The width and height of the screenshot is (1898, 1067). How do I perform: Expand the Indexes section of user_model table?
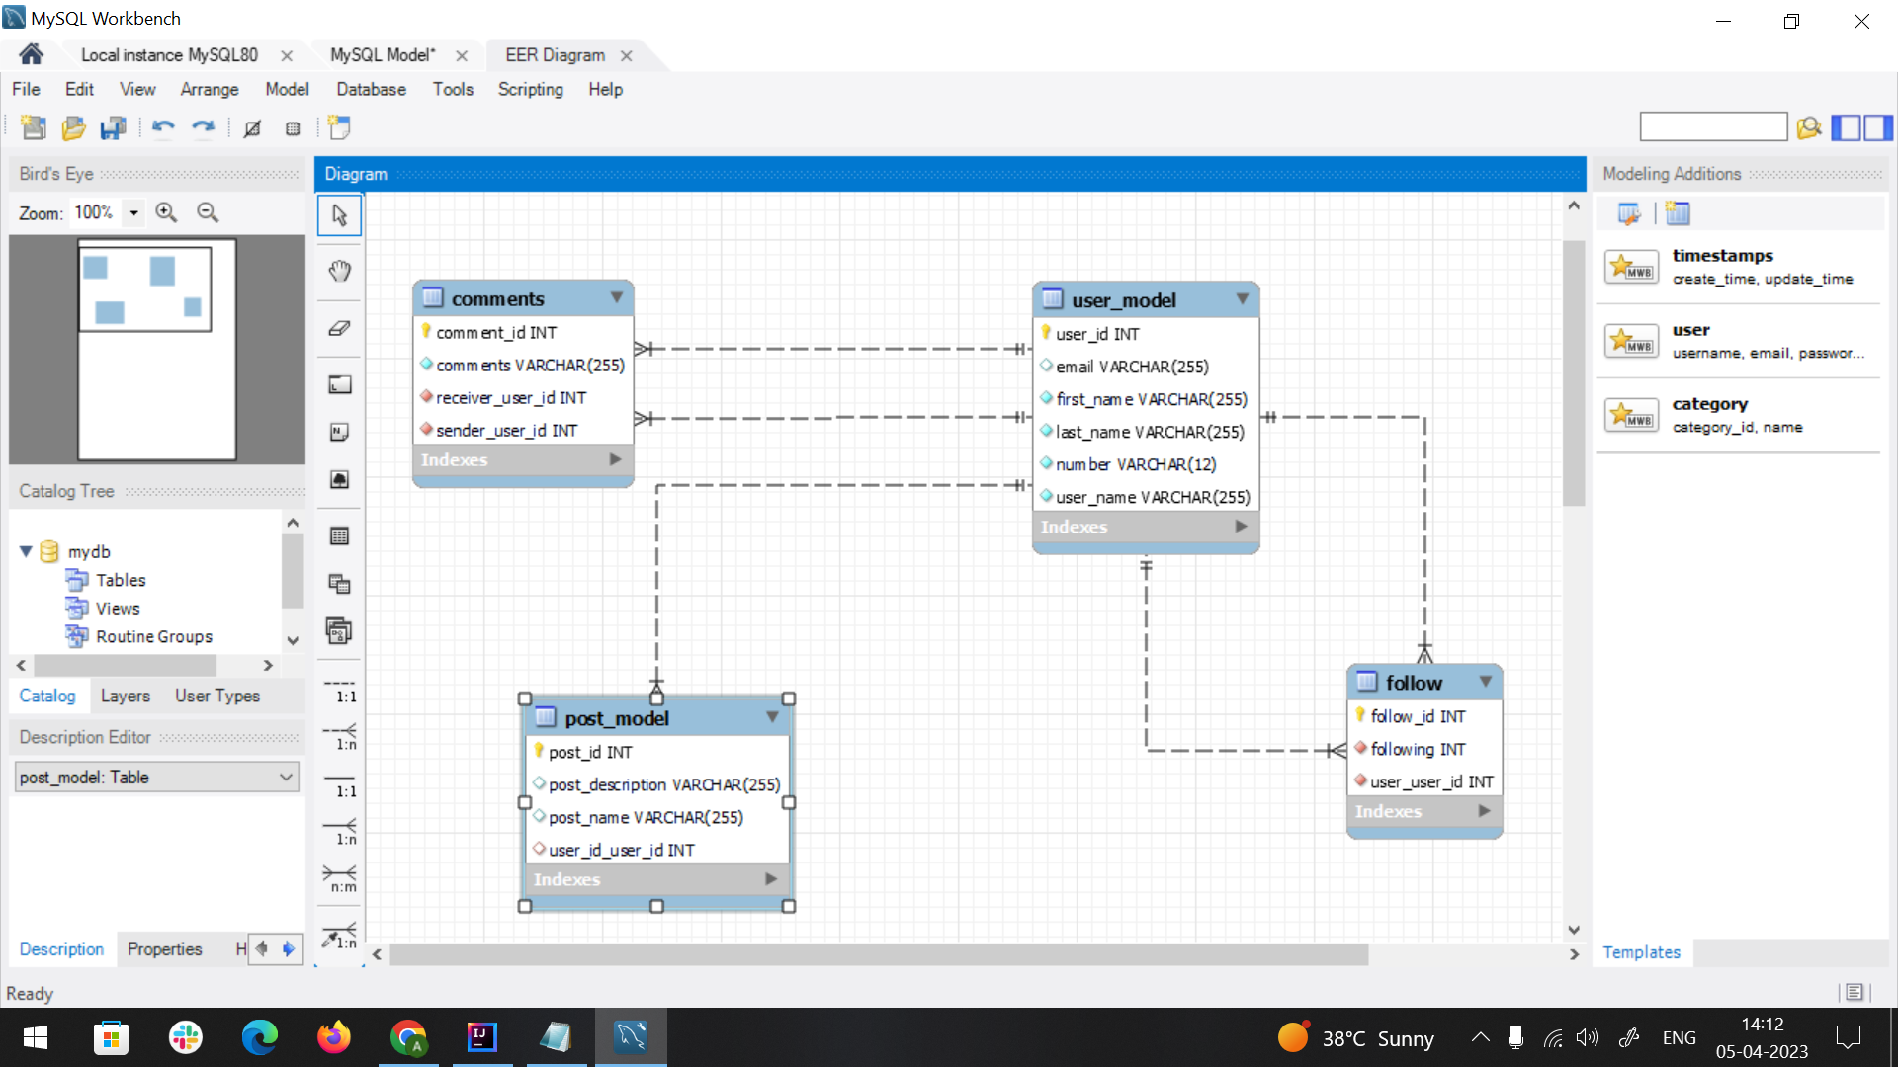coord(1241,527)
